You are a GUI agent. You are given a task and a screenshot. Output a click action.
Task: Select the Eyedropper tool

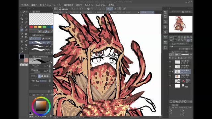(26, 22)
